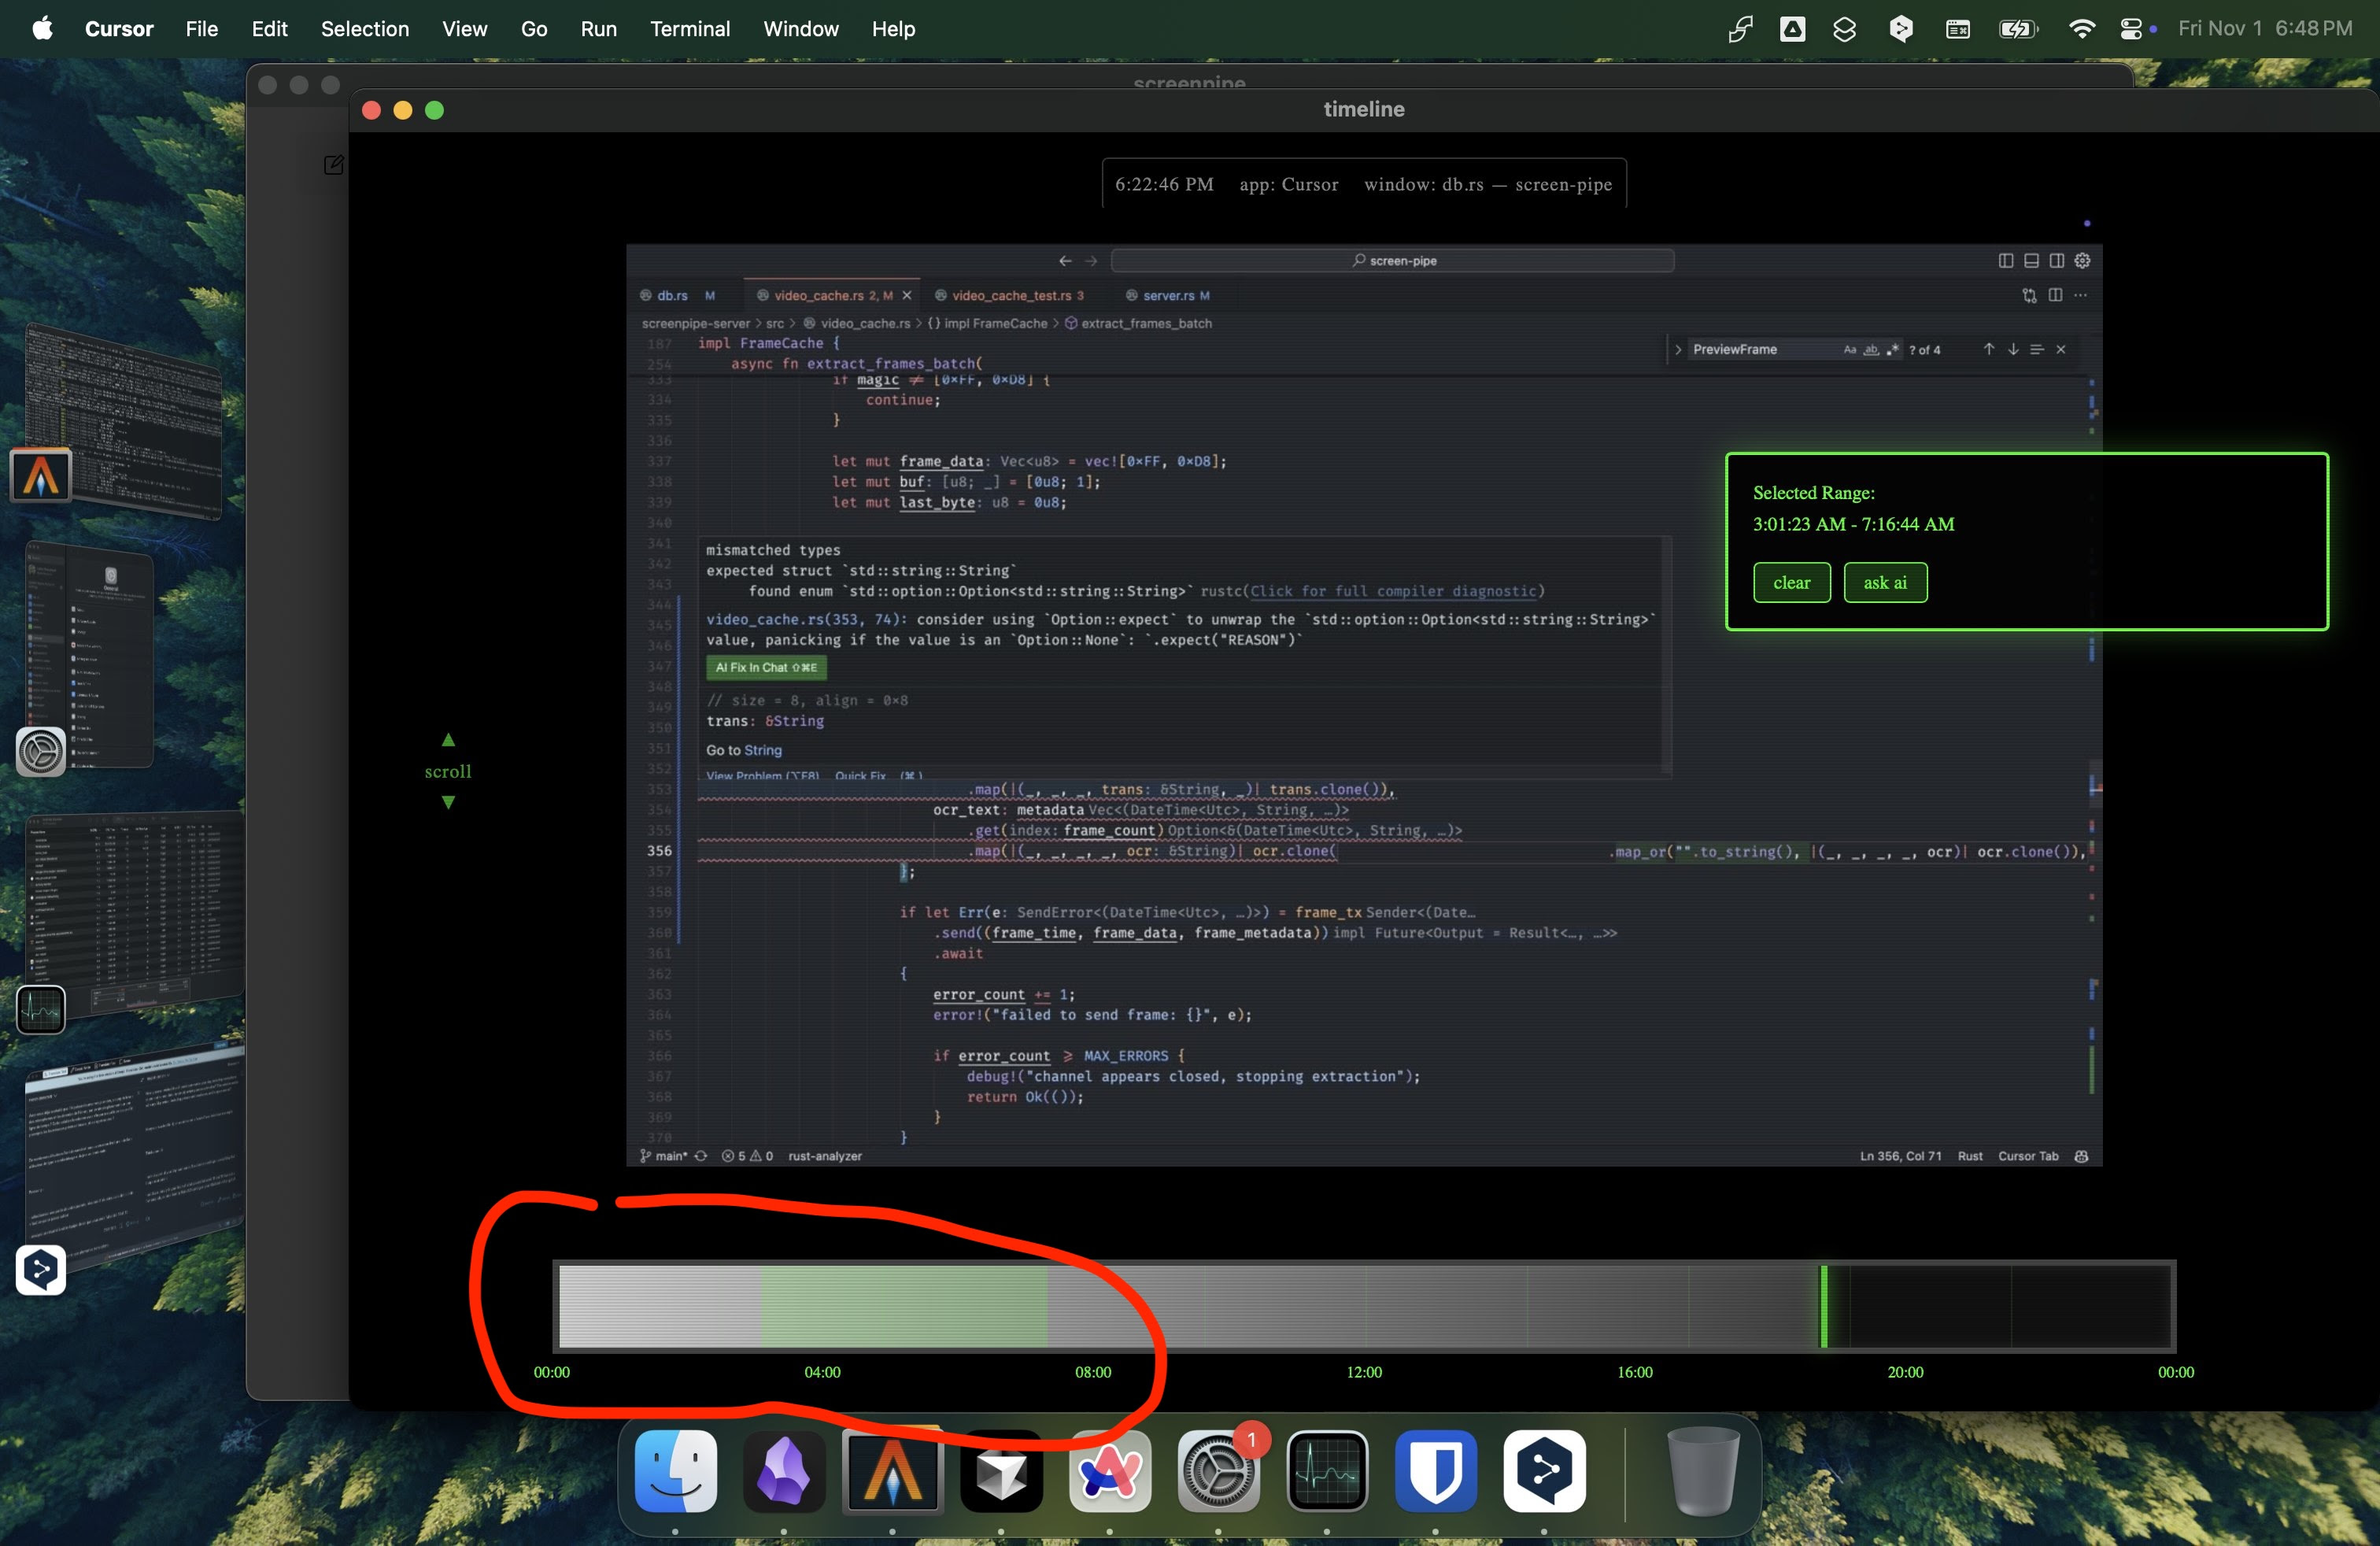Click the clear button in Selected Range
The image size is (2380, 1546).
(1791, 581)
